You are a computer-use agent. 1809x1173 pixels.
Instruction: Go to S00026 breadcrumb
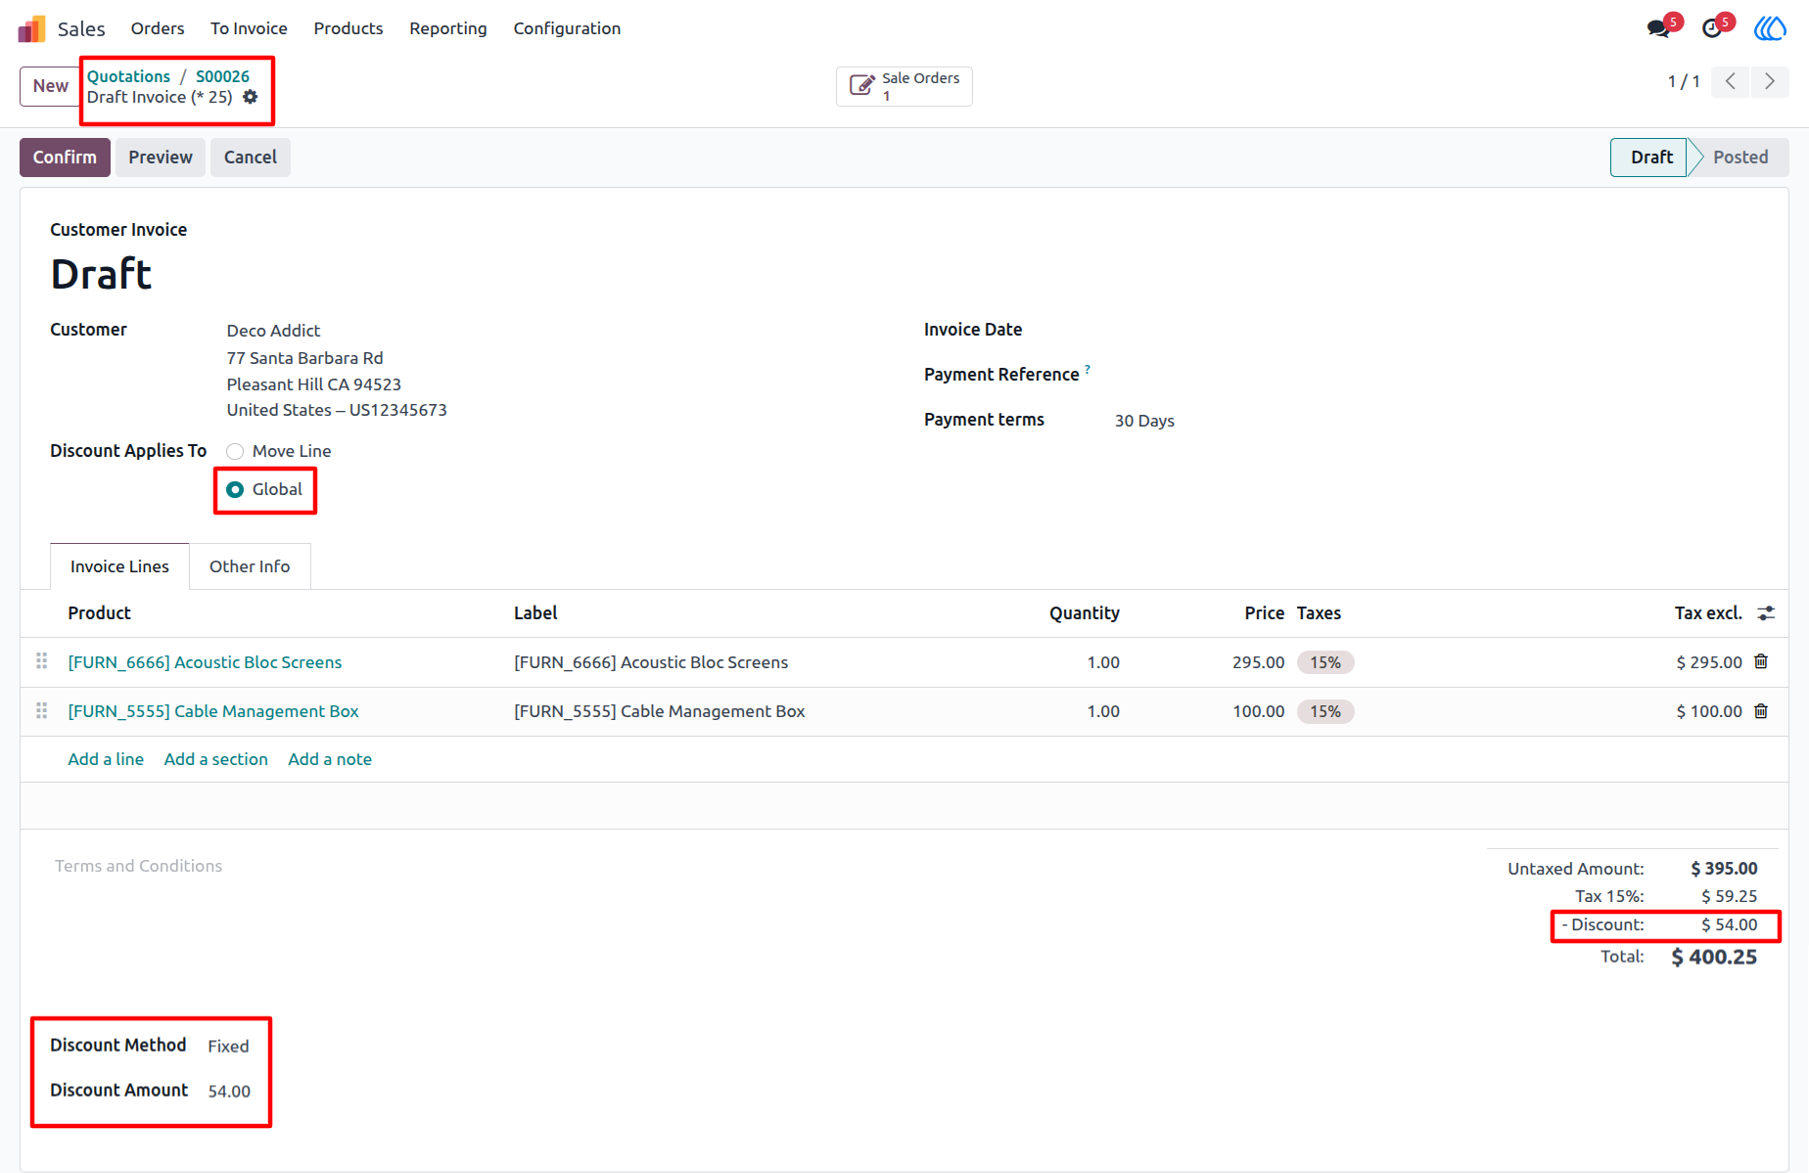(222, 76)
